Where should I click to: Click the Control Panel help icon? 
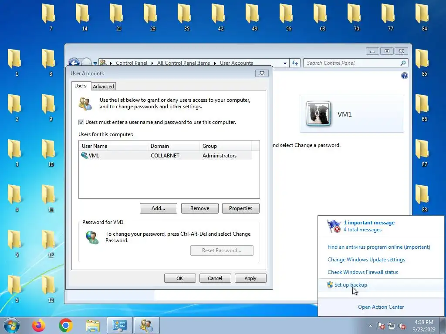coord(405,76)
